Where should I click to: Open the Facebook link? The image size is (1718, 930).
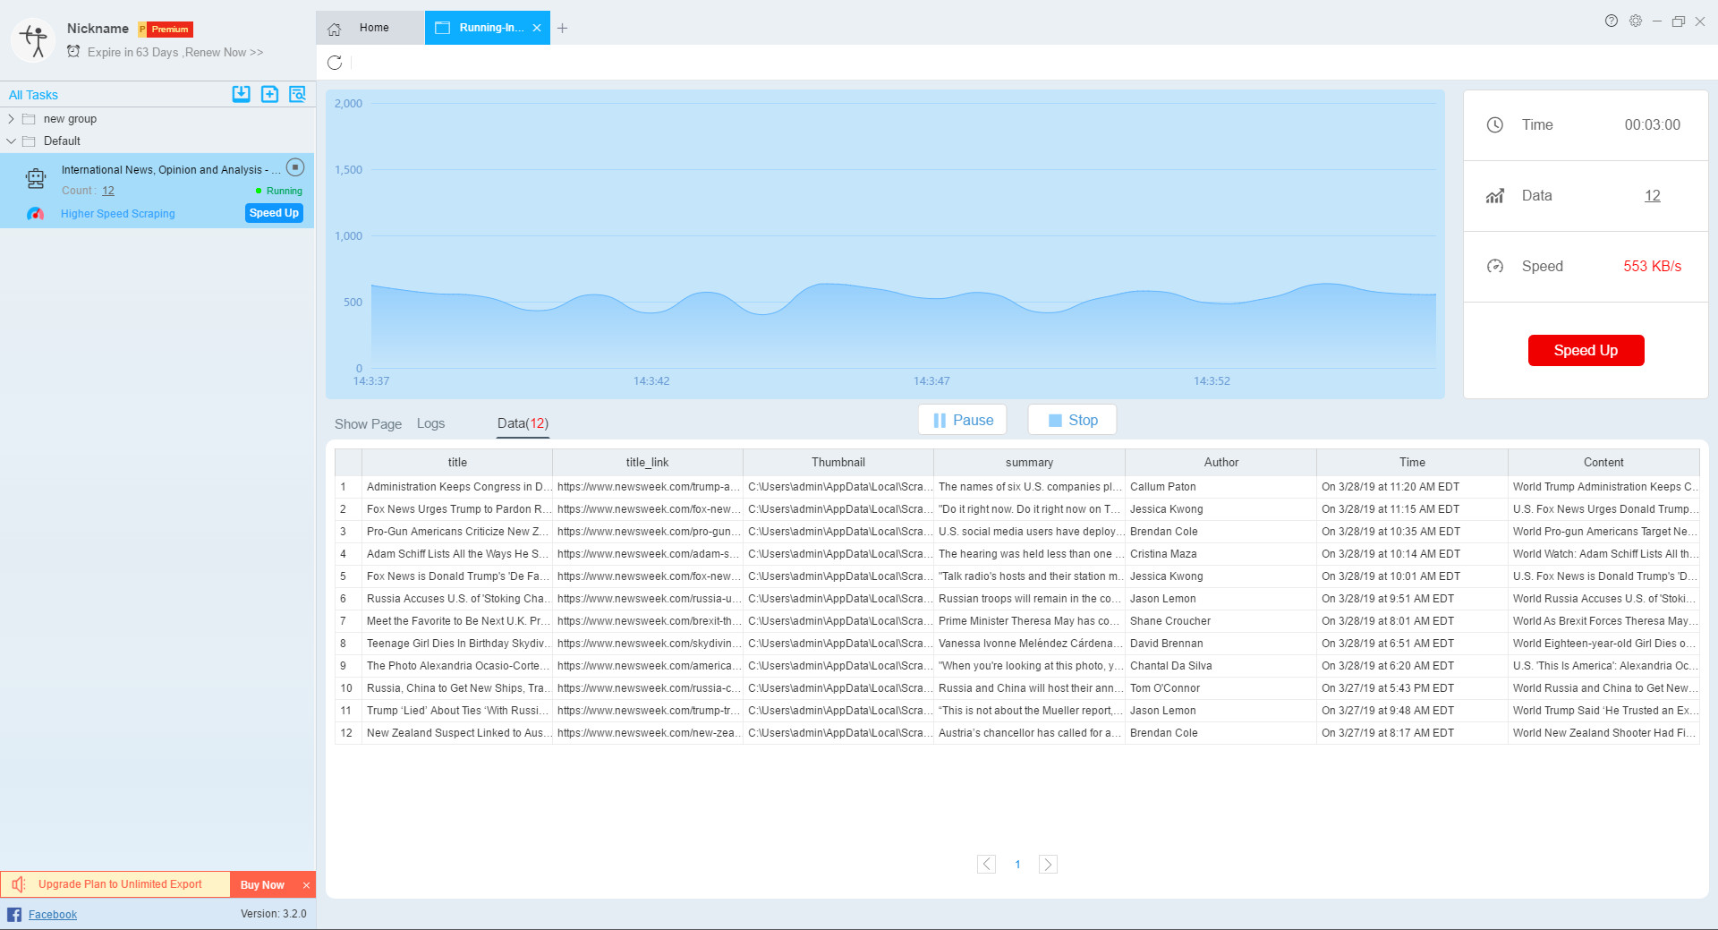point(53,915)
